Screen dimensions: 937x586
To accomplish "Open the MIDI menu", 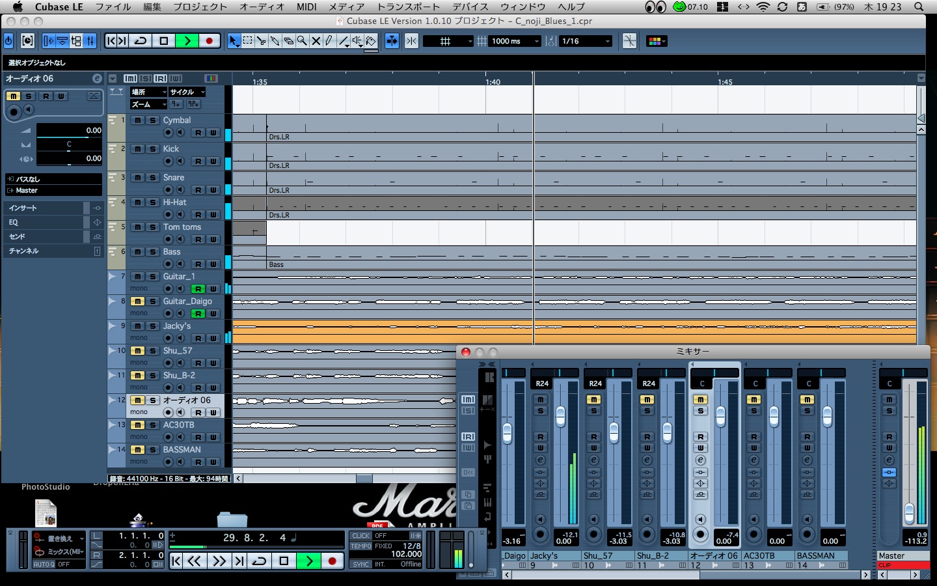I will pos(306,7).
